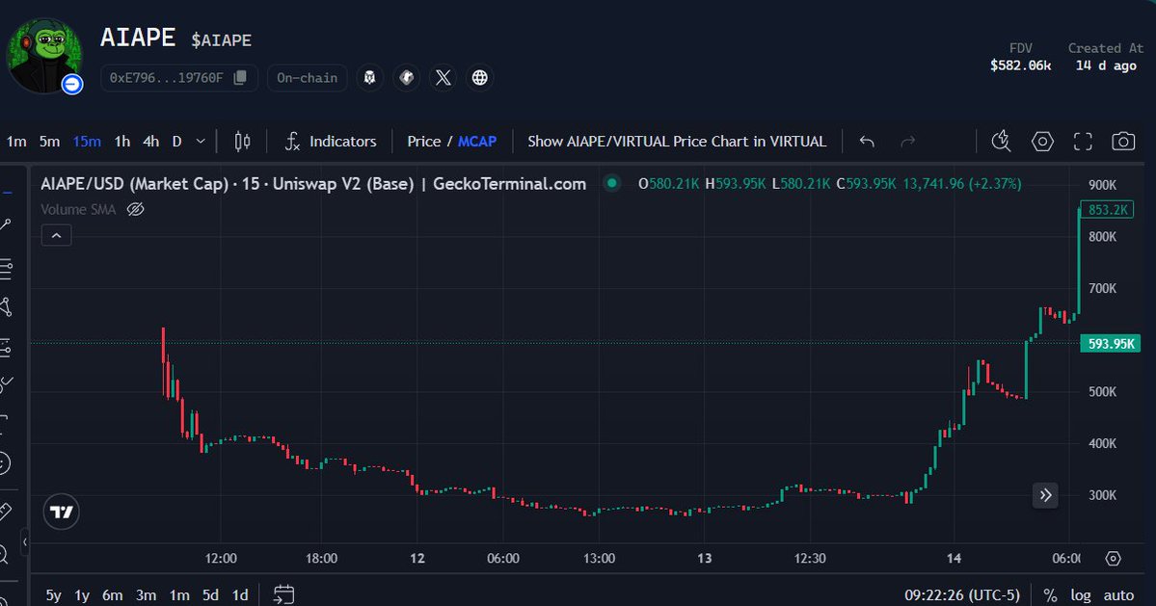Set range to 3m
Image resolution: width=1156 pixels, height=606 pixels.
pos(146,595)
